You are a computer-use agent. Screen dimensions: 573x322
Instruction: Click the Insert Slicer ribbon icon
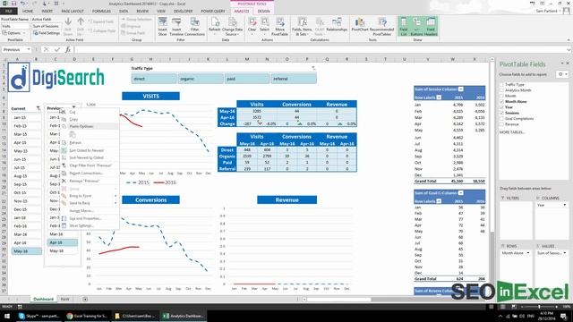(163, 26)
